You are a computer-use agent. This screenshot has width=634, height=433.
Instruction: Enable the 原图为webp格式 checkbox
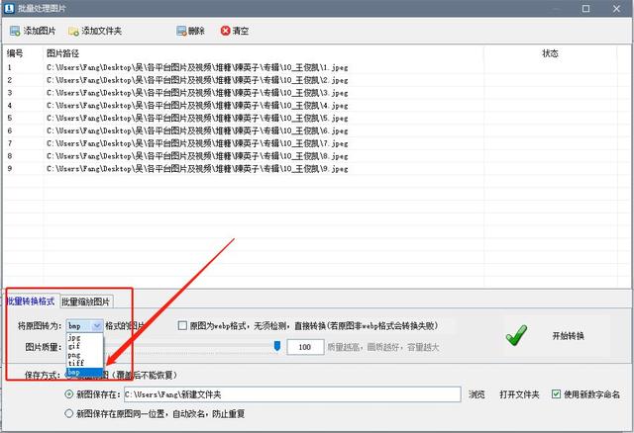pyautogui.click(x=182, y=325)
